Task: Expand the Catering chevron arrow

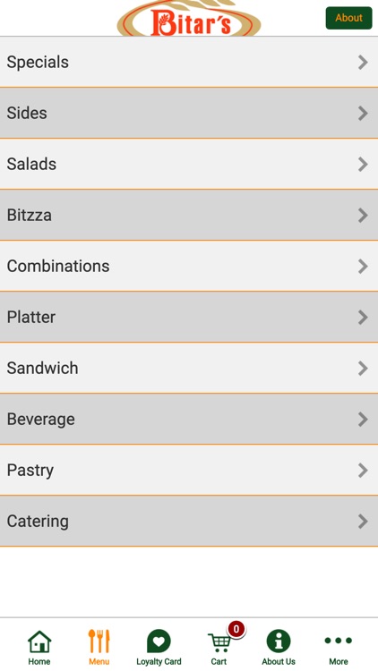Action: [x=363, y=522]
